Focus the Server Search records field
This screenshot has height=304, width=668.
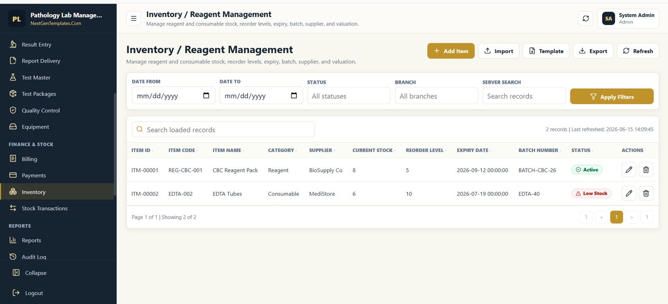524,96
